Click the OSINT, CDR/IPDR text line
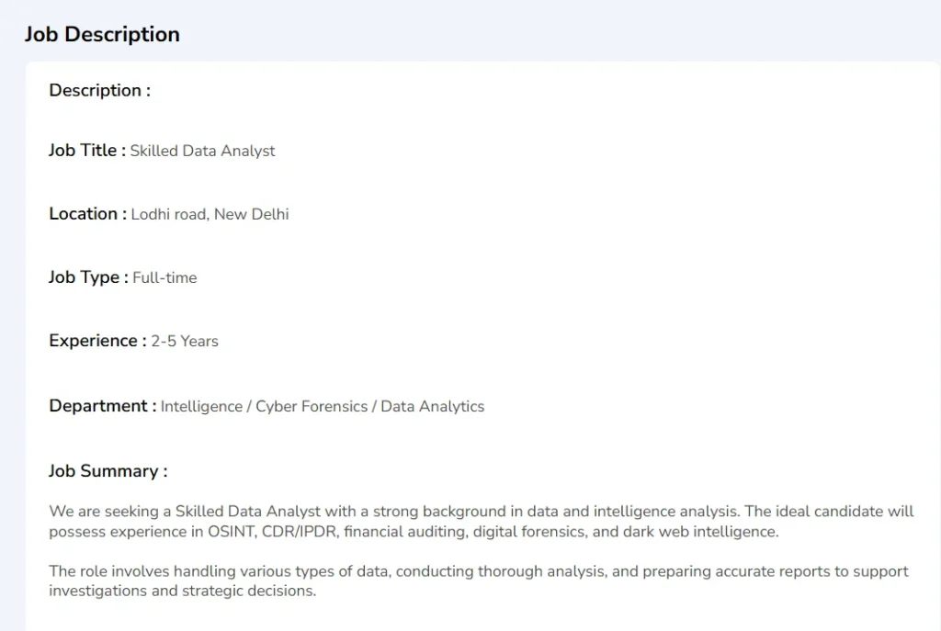This screenshot has height=631, width=941. point(414,532)
